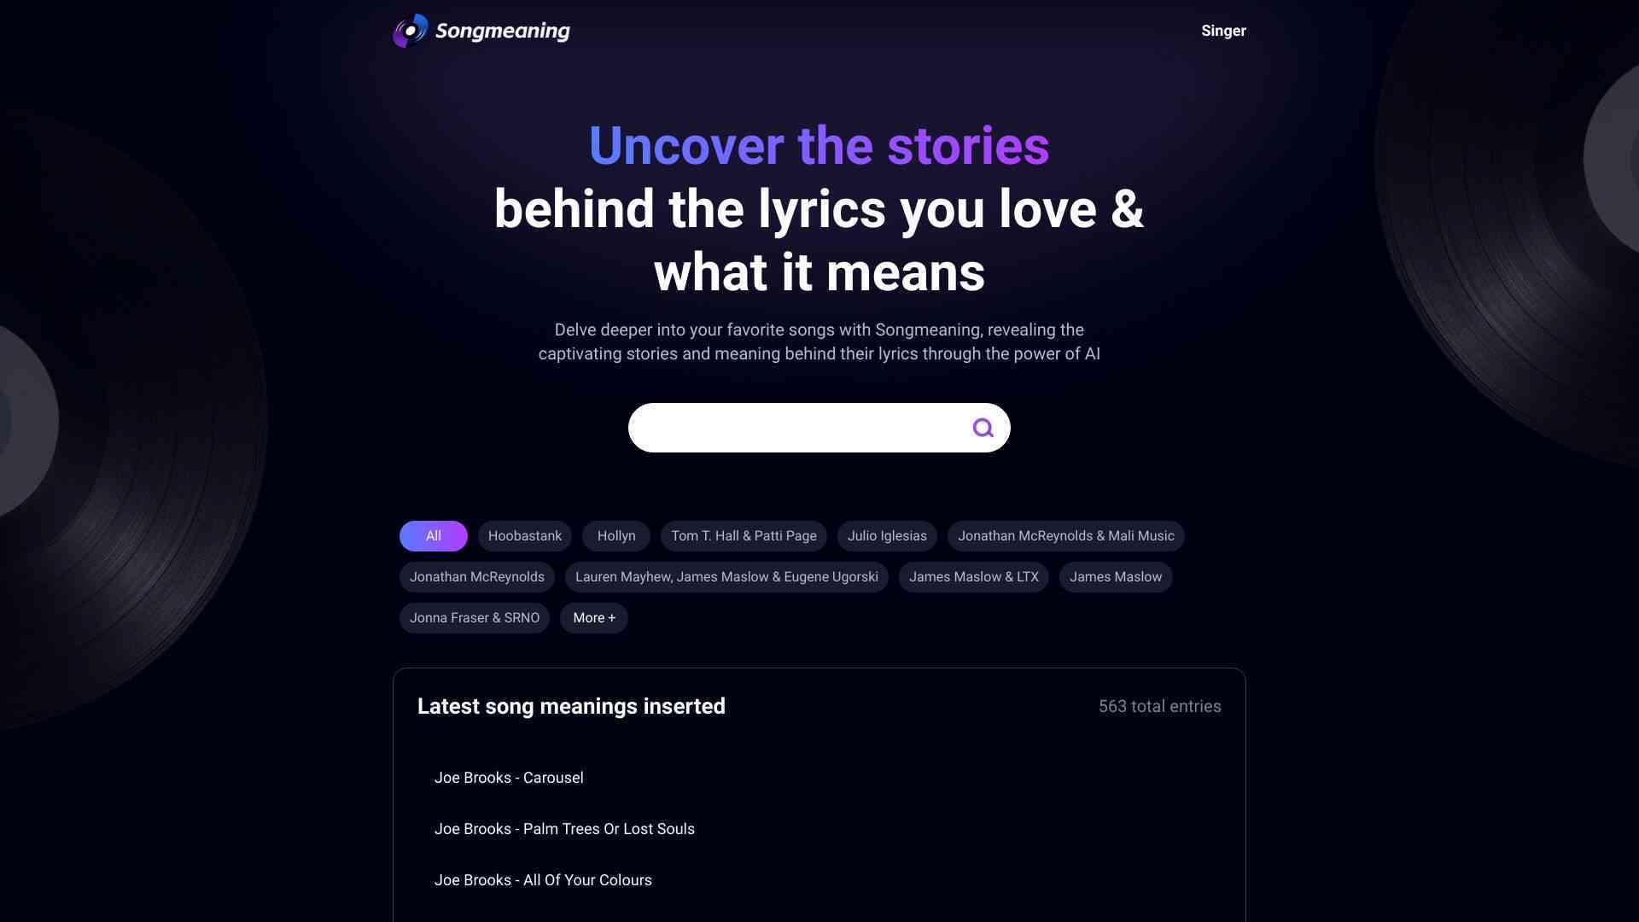Click the Singer navigation menu item
Screen dimensions: 1639x922
(1222, 31)
